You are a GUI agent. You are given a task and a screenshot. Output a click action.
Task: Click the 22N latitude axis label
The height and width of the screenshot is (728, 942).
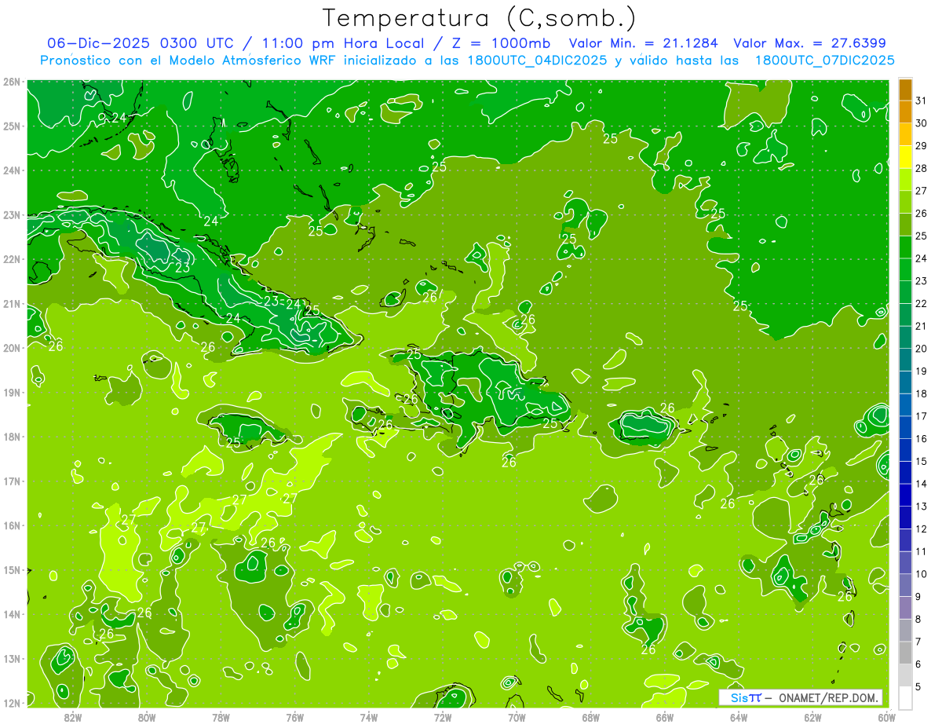pos(11,259)
